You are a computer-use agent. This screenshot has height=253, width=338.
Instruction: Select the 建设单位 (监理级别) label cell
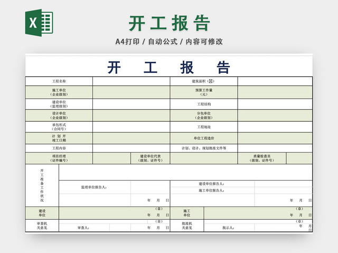coord(59,104)
